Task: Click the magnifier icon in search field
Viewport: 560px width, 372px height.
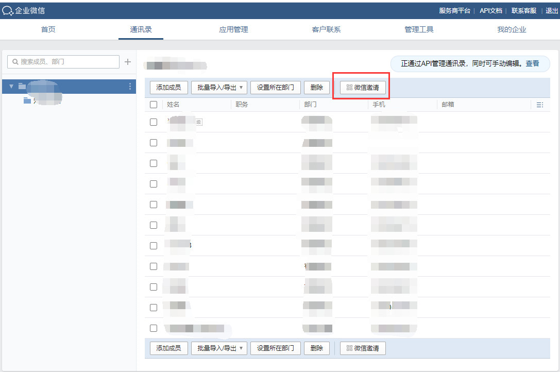Action: pos(15,62)
